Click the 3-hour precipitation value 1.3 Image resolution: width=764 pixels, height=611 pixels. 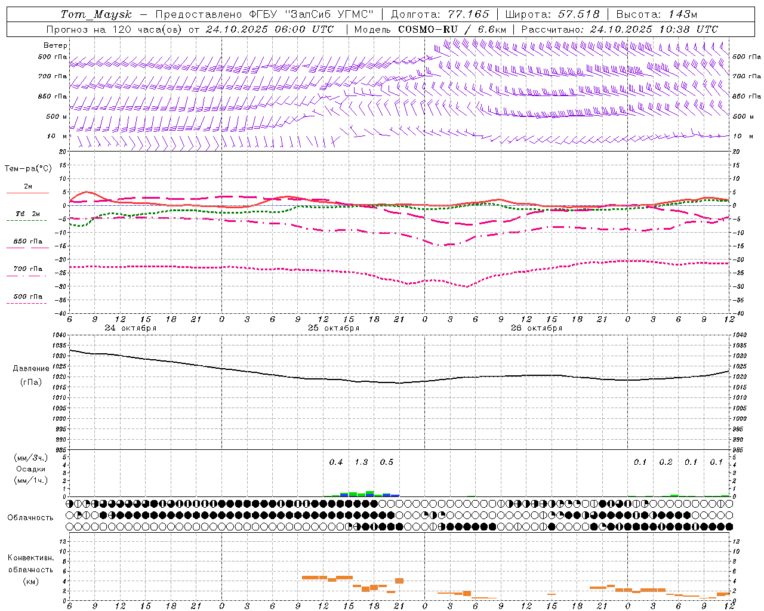tap(361, 462)
